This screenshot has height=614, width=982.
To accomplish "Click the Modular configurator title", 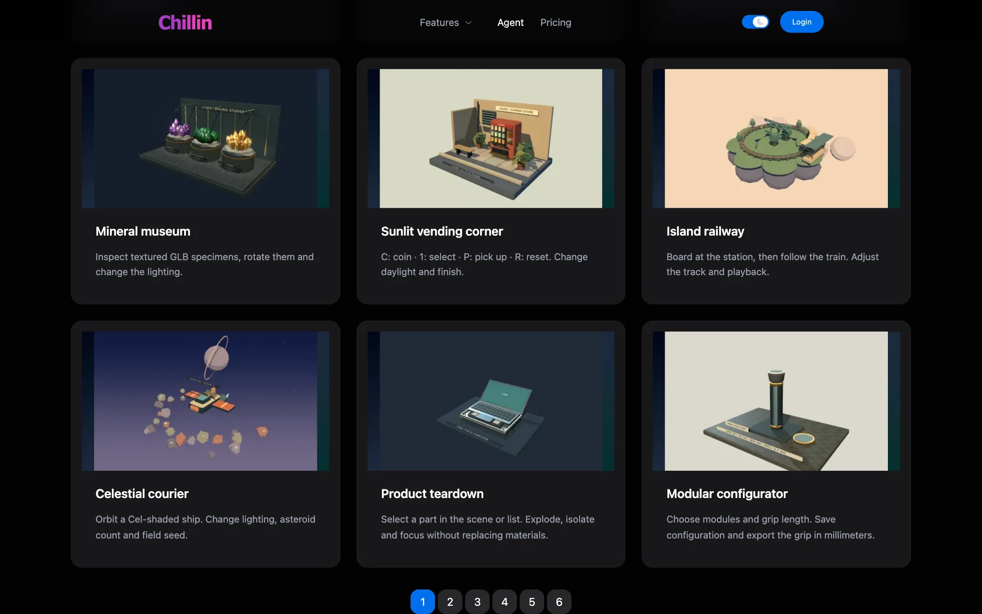I will pyautogui.click(x=727, y=493).
